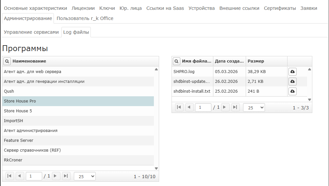Download the SHPRO.log file
Viewport: 329px width, 186px height.
pyautogui.click(x=292, y=72)
